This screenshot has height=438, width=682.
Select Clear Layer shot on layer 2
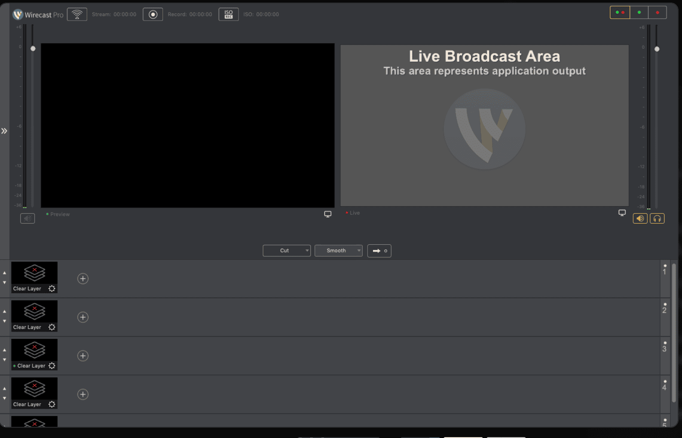click(34, 316)
